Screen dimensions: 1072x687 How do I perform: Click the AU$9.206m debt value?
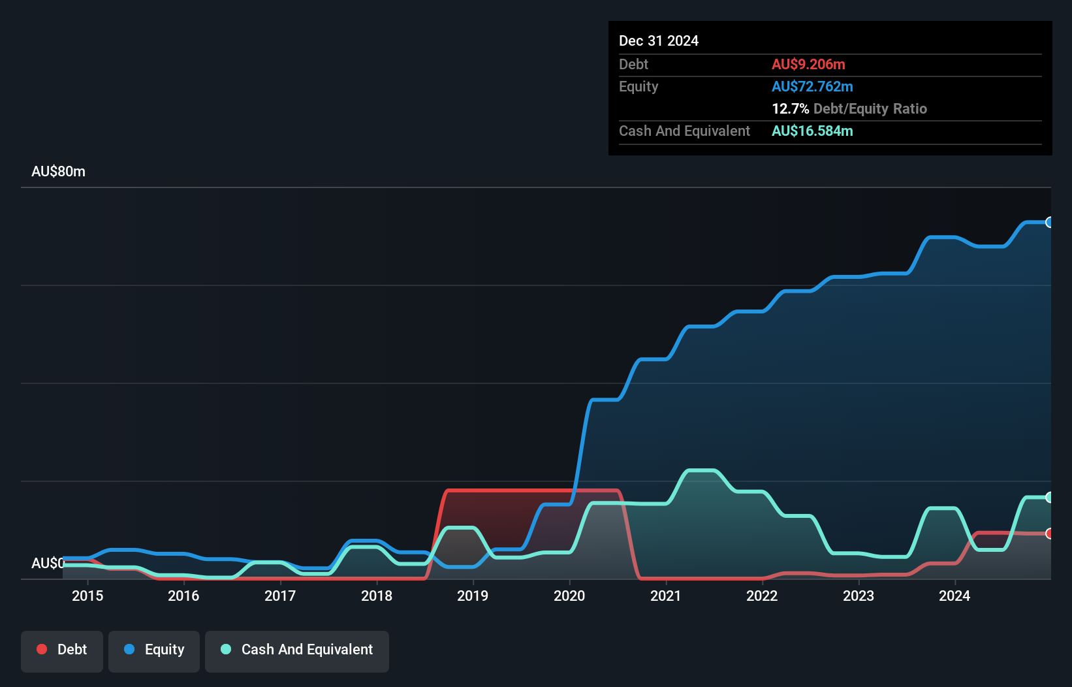tap(808, 64)
